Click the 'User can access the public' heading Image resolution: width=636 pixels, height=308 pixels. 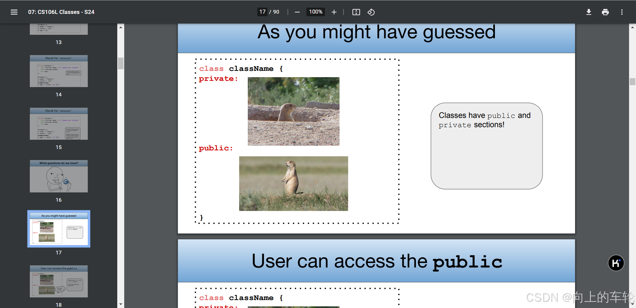pos(377,261)
